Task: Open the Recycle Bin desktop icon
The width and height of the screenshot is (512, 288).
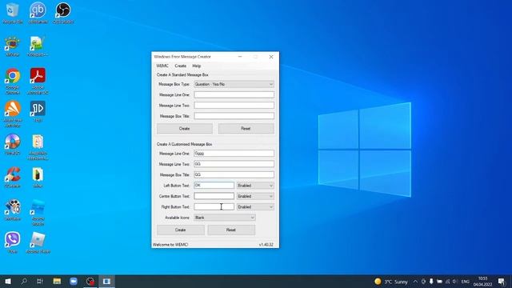Action: tap(13, 13)
